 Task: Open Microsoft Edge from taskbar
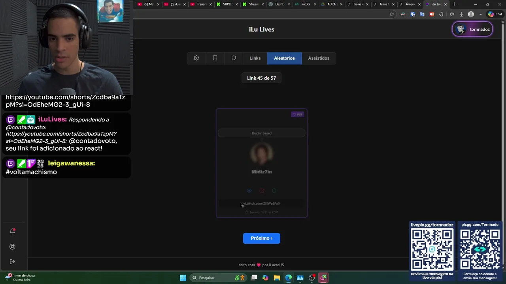coord(289,278)
